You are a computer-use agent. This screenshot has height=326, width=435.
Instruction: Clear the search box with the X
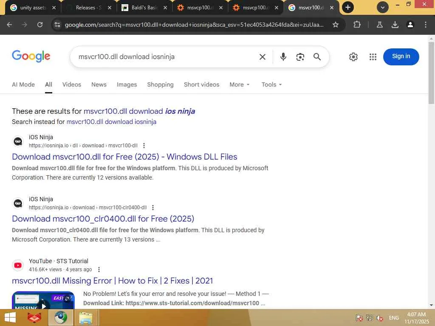point(262,57)
